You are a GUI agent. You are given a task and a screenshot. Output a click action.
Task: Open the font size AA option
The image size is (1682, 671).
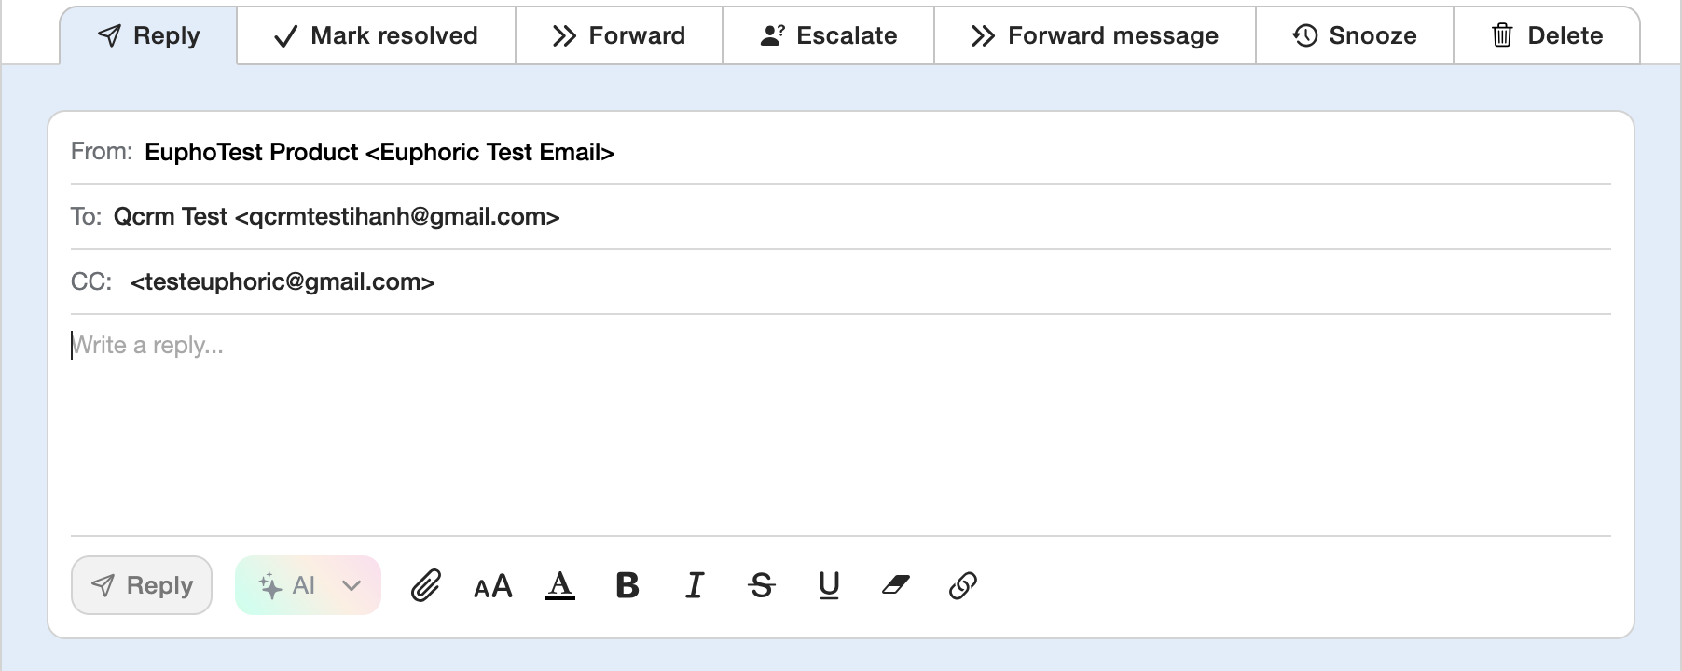tap(493, 586)
